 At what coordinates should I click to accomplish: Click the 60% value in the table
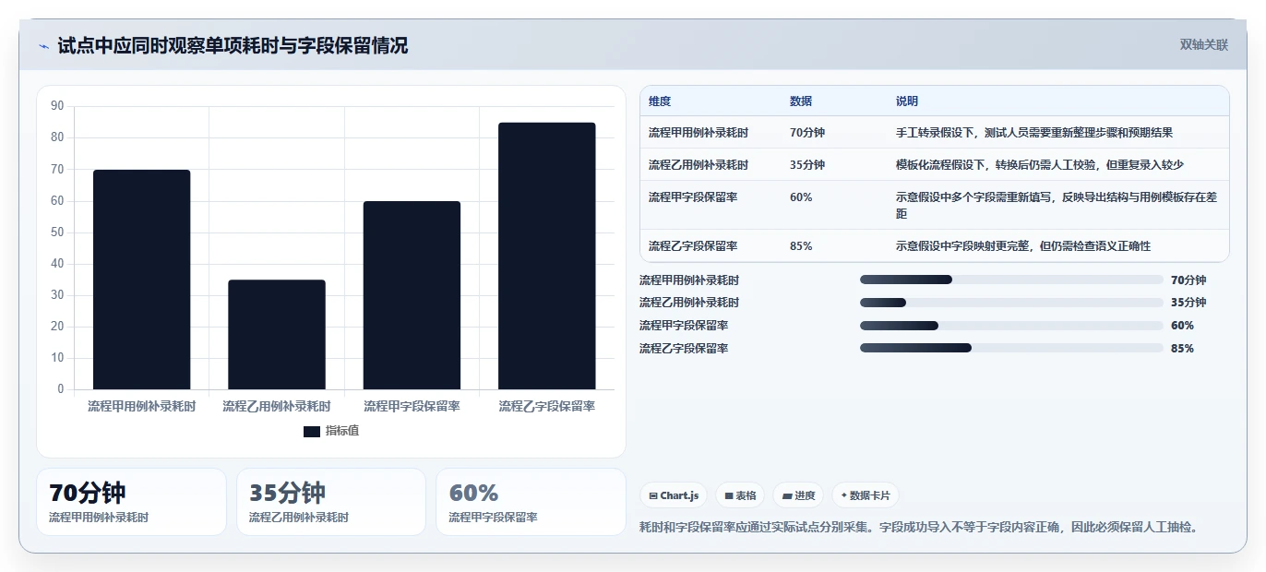tap(801, 197)
